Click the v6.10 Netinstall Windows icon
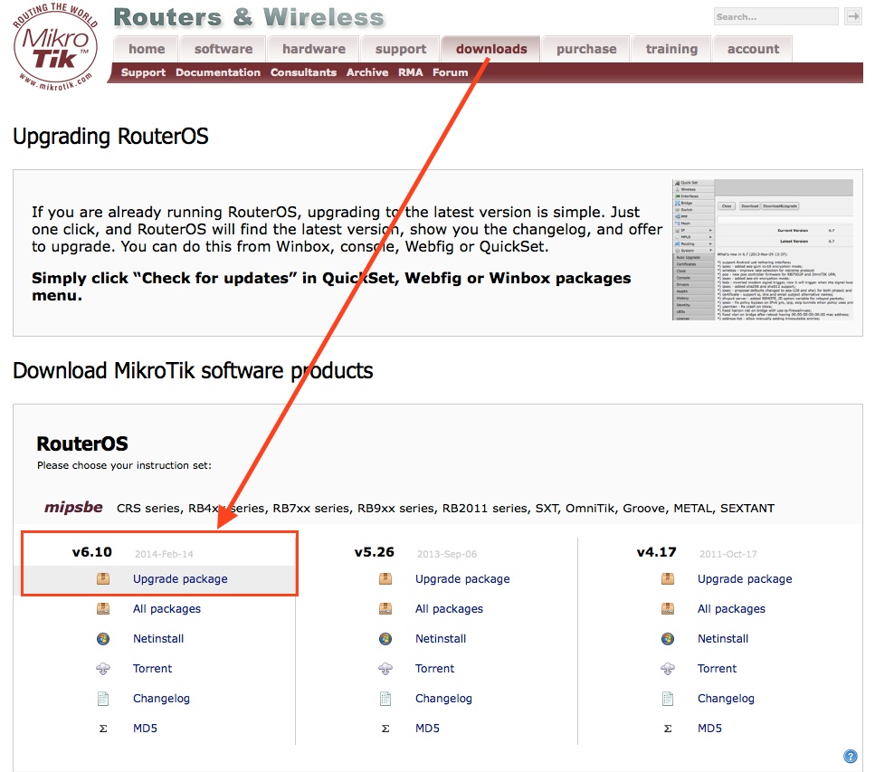Image resolution: width=875 pixels, height=772 pixels. [103, 639]
